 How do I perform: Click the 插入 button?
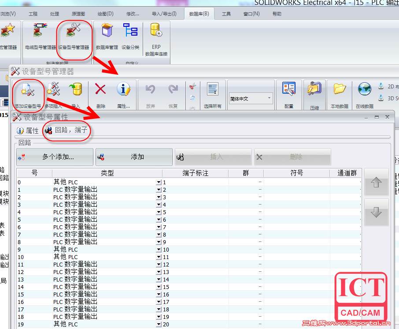click(x=213, y=157)
